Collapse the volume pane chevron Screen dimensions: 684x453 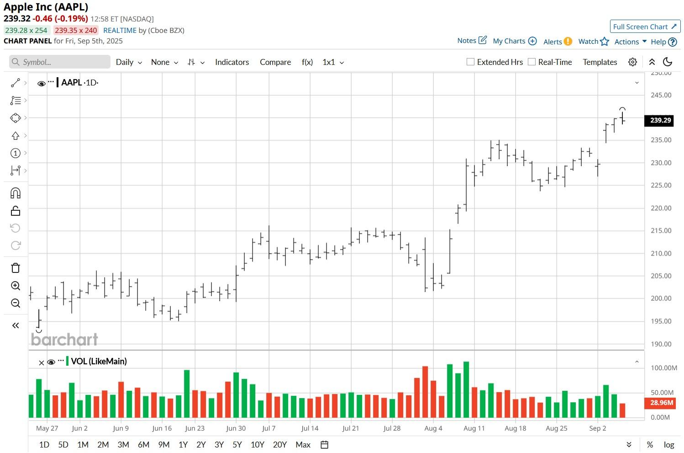tap(637, 362)
